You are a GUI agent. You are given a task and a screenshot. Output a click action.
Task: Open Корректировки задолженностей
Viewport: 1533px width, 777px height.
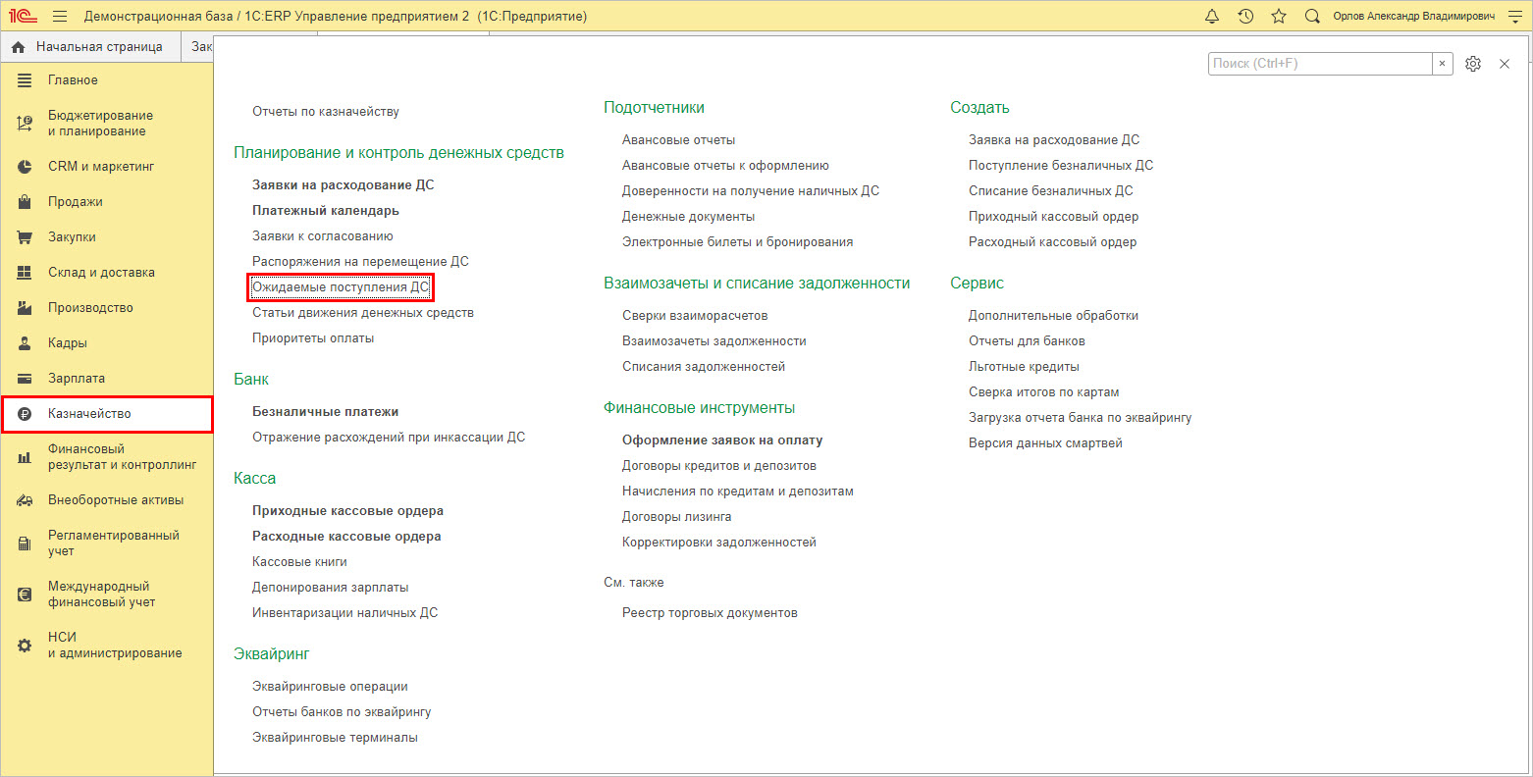coord(719,542)
